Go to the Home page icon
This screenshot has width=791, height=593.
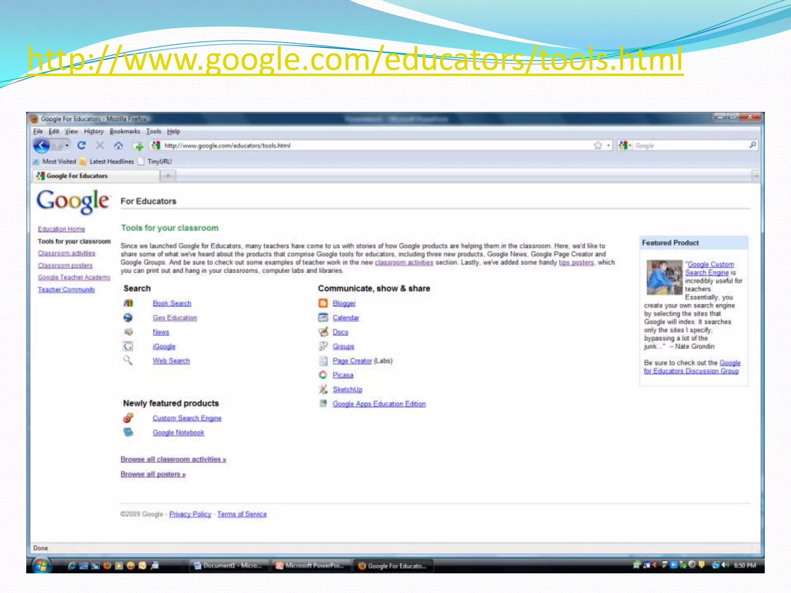coord(119,146)
